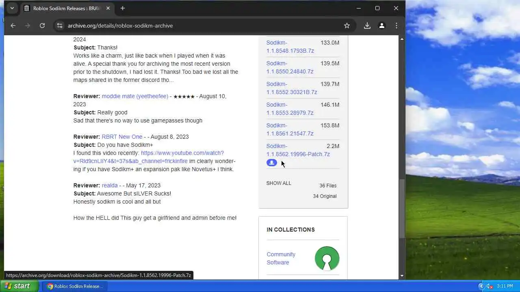Viewport: 520px width, 292px height.
Task: Click the page scrollbar up arrow
Action: click(402, 39)
